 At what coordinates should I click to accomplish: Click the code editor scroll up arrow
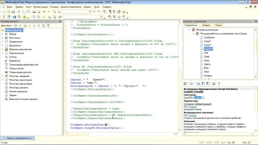tap(180, 22)
